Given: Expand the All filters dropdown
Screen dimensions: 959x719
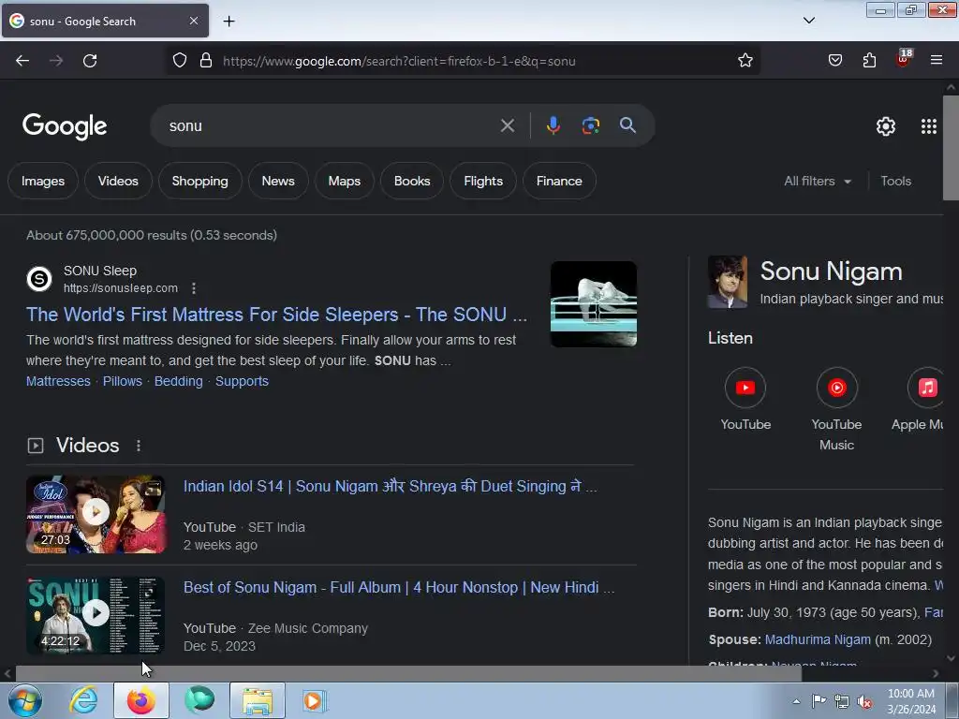Looking at the screenshot, I should pos(818,181).
